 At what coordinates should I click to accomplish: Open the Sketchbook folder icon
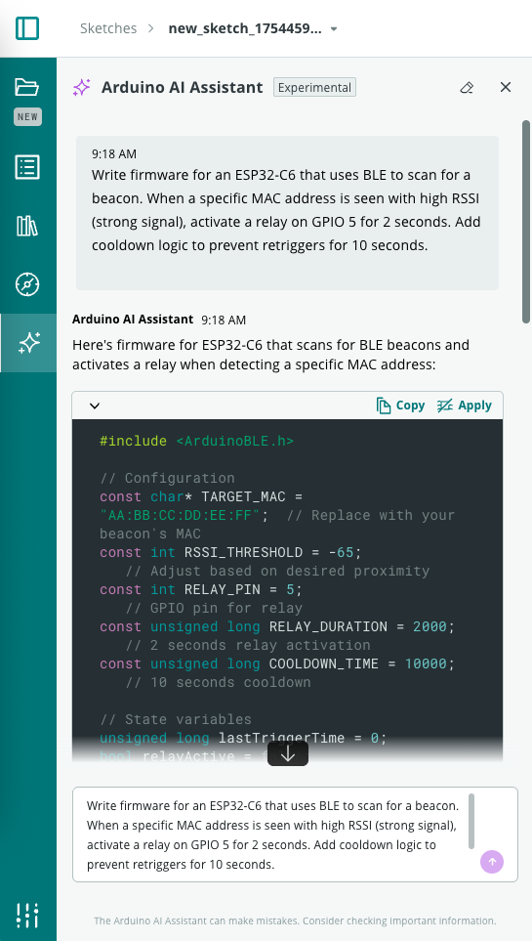coord(27,87)
